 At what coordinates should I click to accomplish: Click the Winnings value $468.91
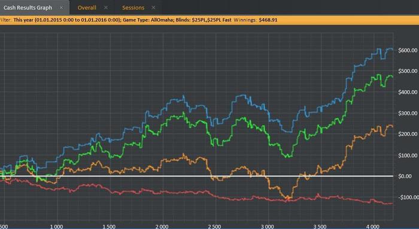click(268, 20)
